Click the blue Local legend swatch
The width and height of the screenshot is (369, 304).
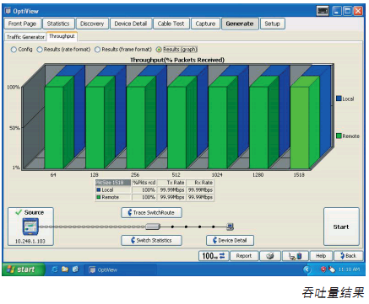click(x=339, y=99)
